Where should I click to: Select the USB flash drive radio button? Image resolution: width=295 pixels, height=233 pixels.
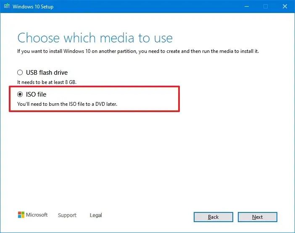20,73
